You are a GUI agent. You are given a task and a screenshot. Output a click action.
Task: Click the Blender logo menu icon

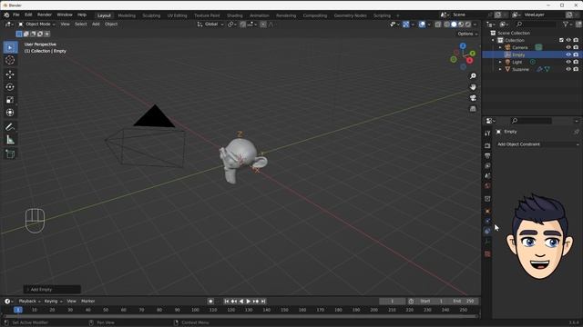pos(6,15)
